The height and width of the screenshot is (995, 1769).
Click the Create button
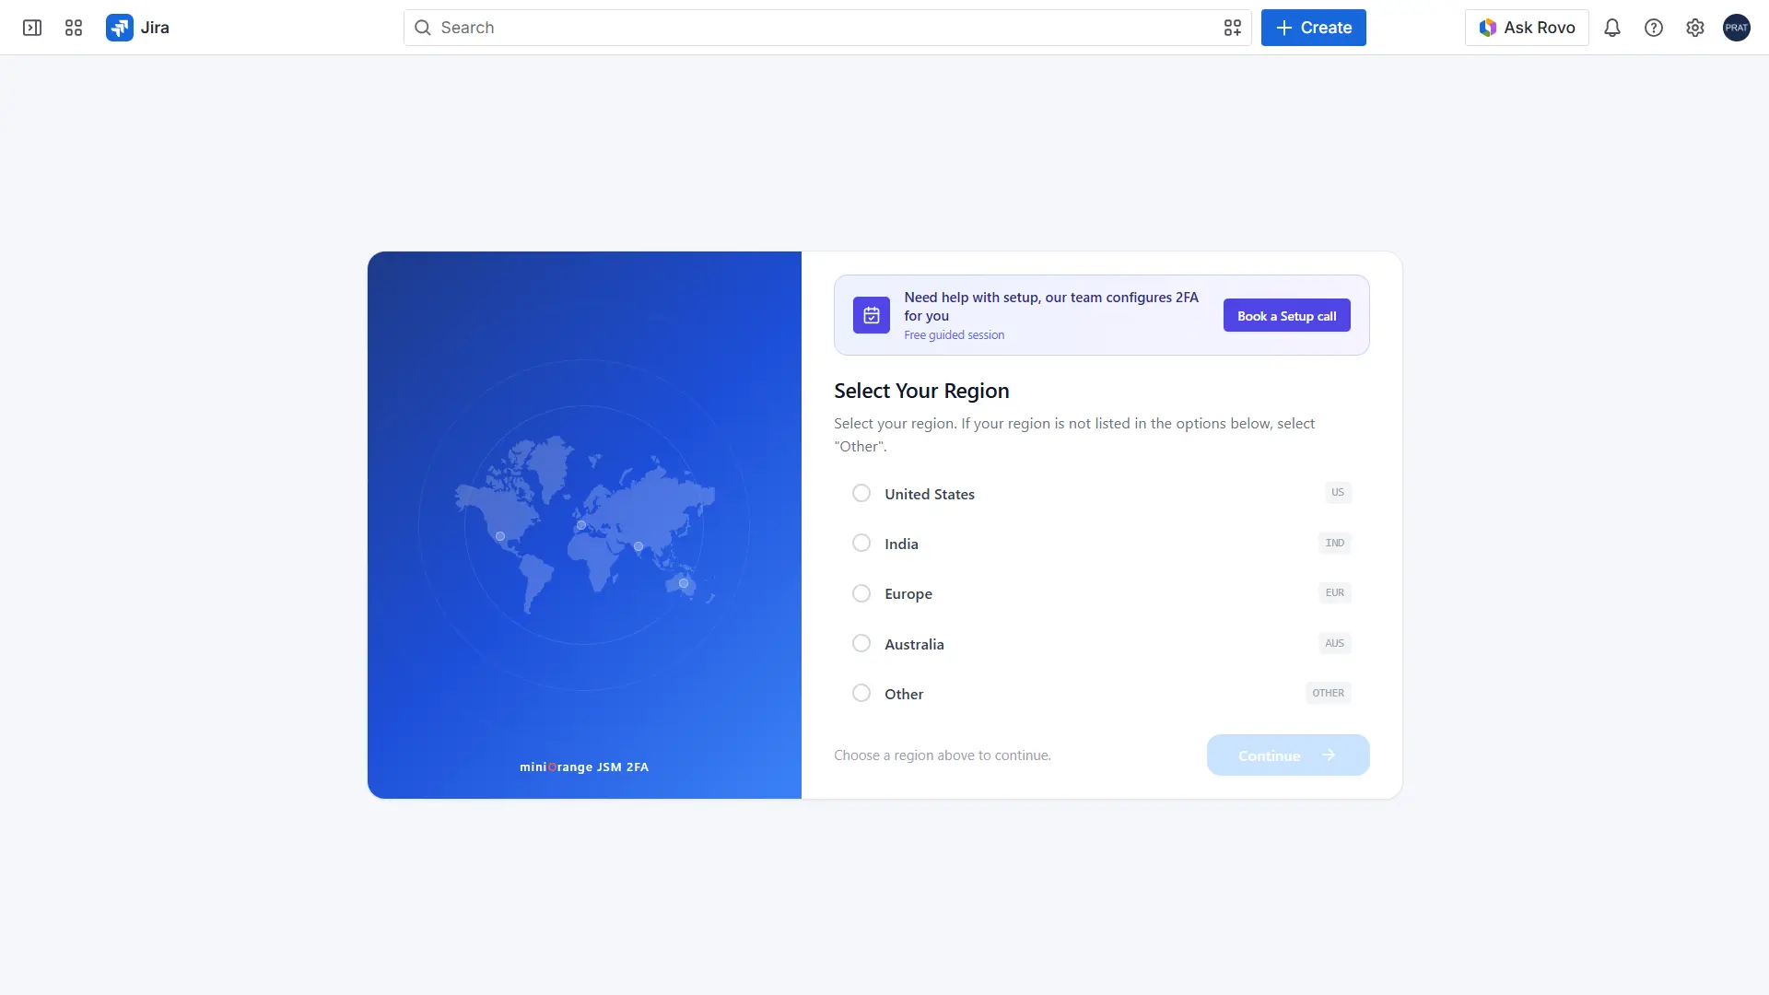point(1313,28)
